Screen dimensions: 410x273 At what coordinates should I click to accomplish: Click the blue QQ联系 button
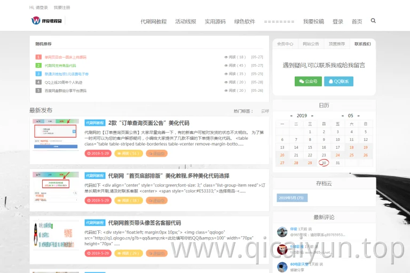(x=338, y=81)
